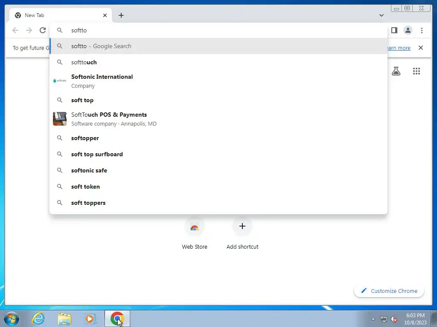Click the Softonic logo thumbnail

click(60, 80)
